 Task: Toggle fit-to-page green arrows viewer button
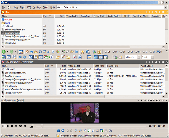(89, 131)
